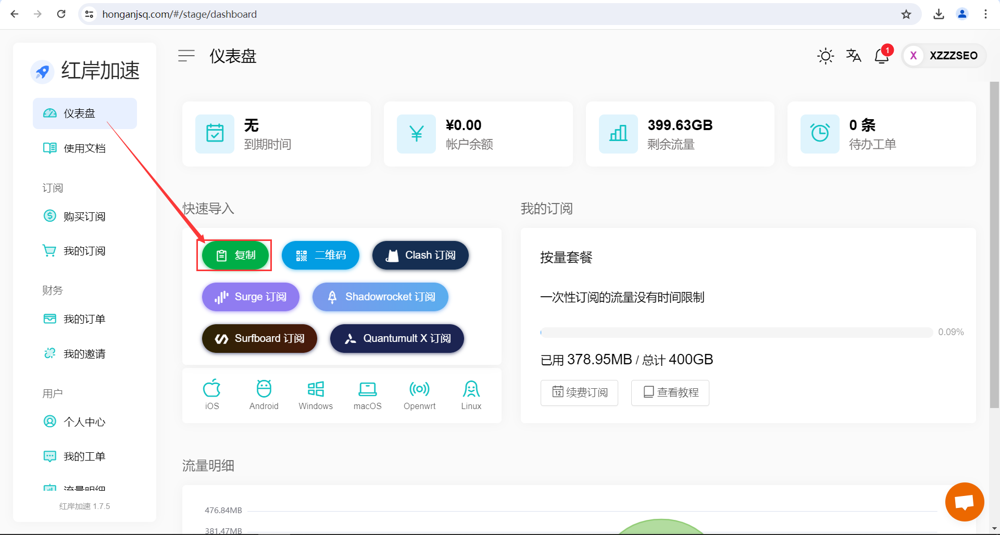This screenshot has width=1000, height=535.
Task: Click the 0.09% usage percentage
Action: point(951,332)
